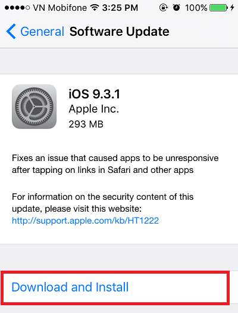Tap the 3:25 PM clock
This screenshot has height=313, width=238.
coord(120,8)
